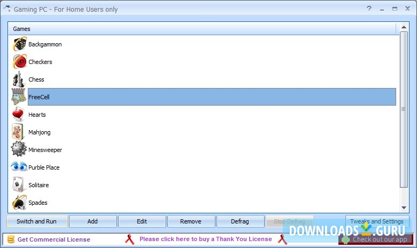Select Solitaire in the games list
417x248 pixels.
[38, 185]
